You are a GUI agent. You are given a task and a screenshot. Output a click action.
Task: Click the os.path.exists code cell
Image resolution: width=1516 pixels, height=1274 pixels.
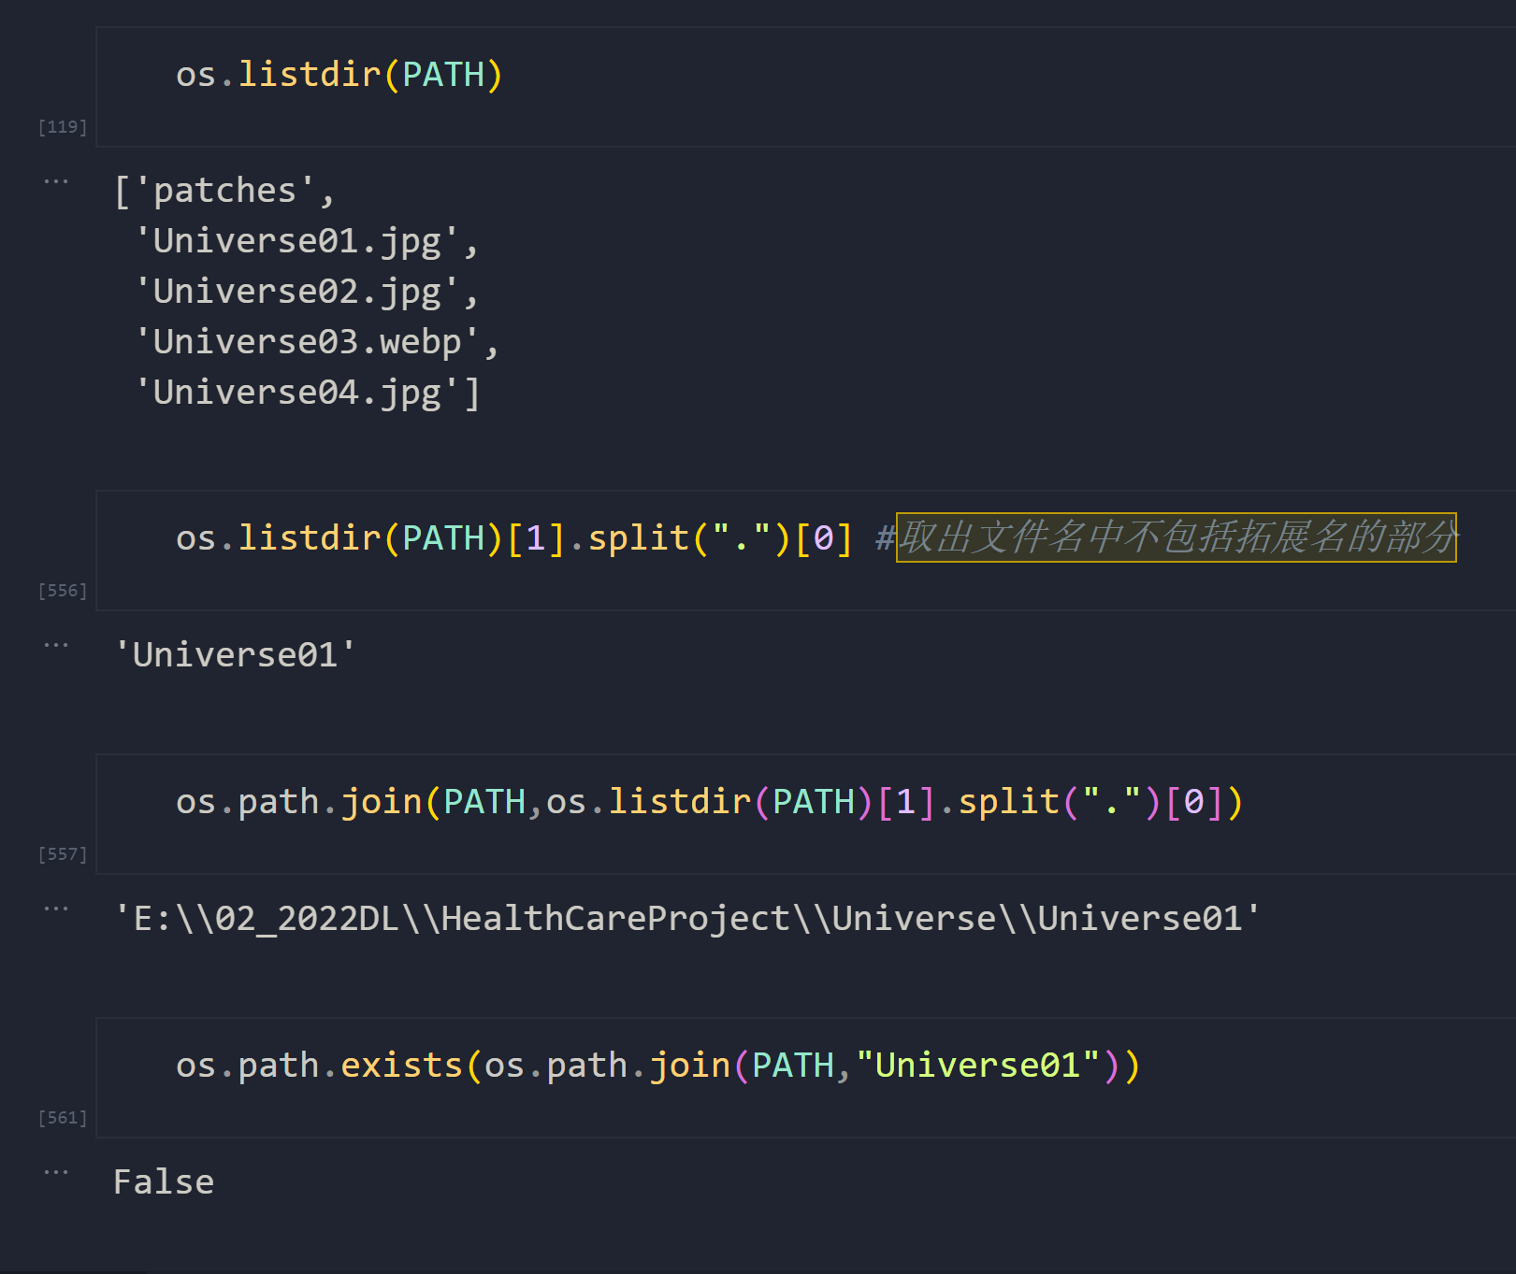(805, 1078)
